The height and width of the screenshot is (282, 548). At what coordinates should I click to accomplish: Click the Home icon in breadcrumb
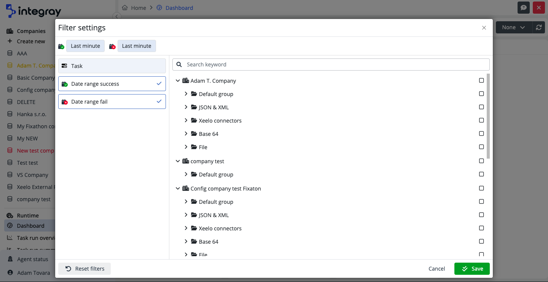(125, 8)
